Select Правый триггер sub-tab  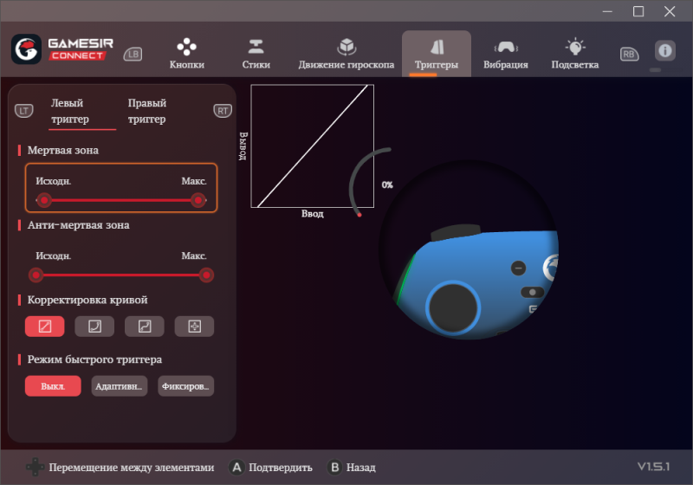coord(146,111)
